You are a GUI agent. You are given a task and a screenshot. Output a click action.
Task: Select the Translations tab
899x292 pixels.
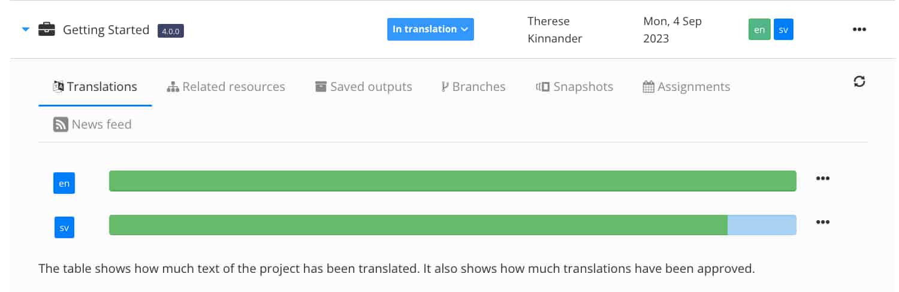click(95, 87)
